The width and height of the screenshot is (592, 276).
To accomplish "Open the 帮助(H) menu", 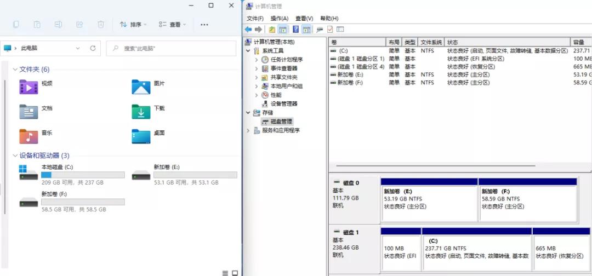I will click(329, 18).
